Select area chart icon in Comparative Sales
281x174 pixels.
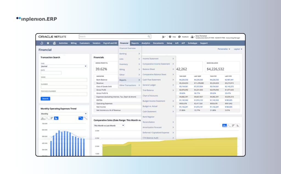[224, 126]
